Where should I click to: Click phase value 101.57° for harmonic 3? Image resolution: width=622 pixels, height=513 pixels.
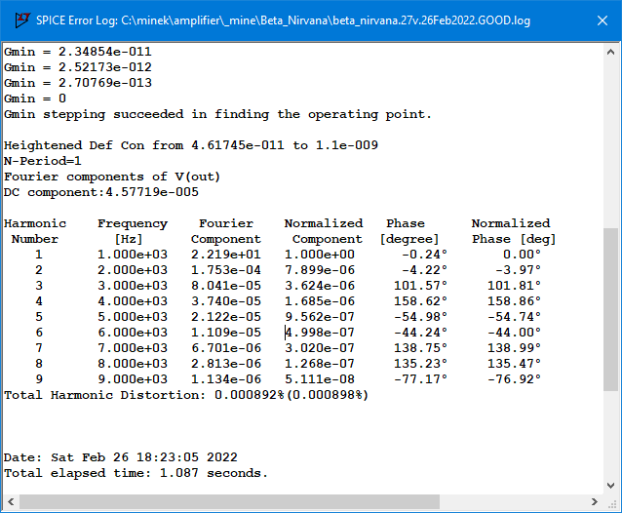coord(420,286)
